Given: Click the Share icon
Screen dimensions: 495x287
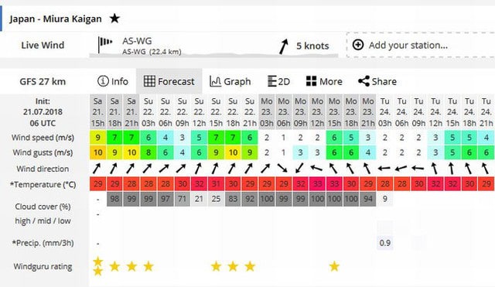Looking at the screenshot, I should 364,81.
